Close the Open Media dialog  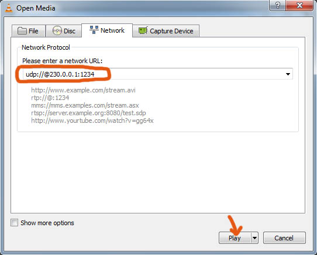(x=299, y=5)
